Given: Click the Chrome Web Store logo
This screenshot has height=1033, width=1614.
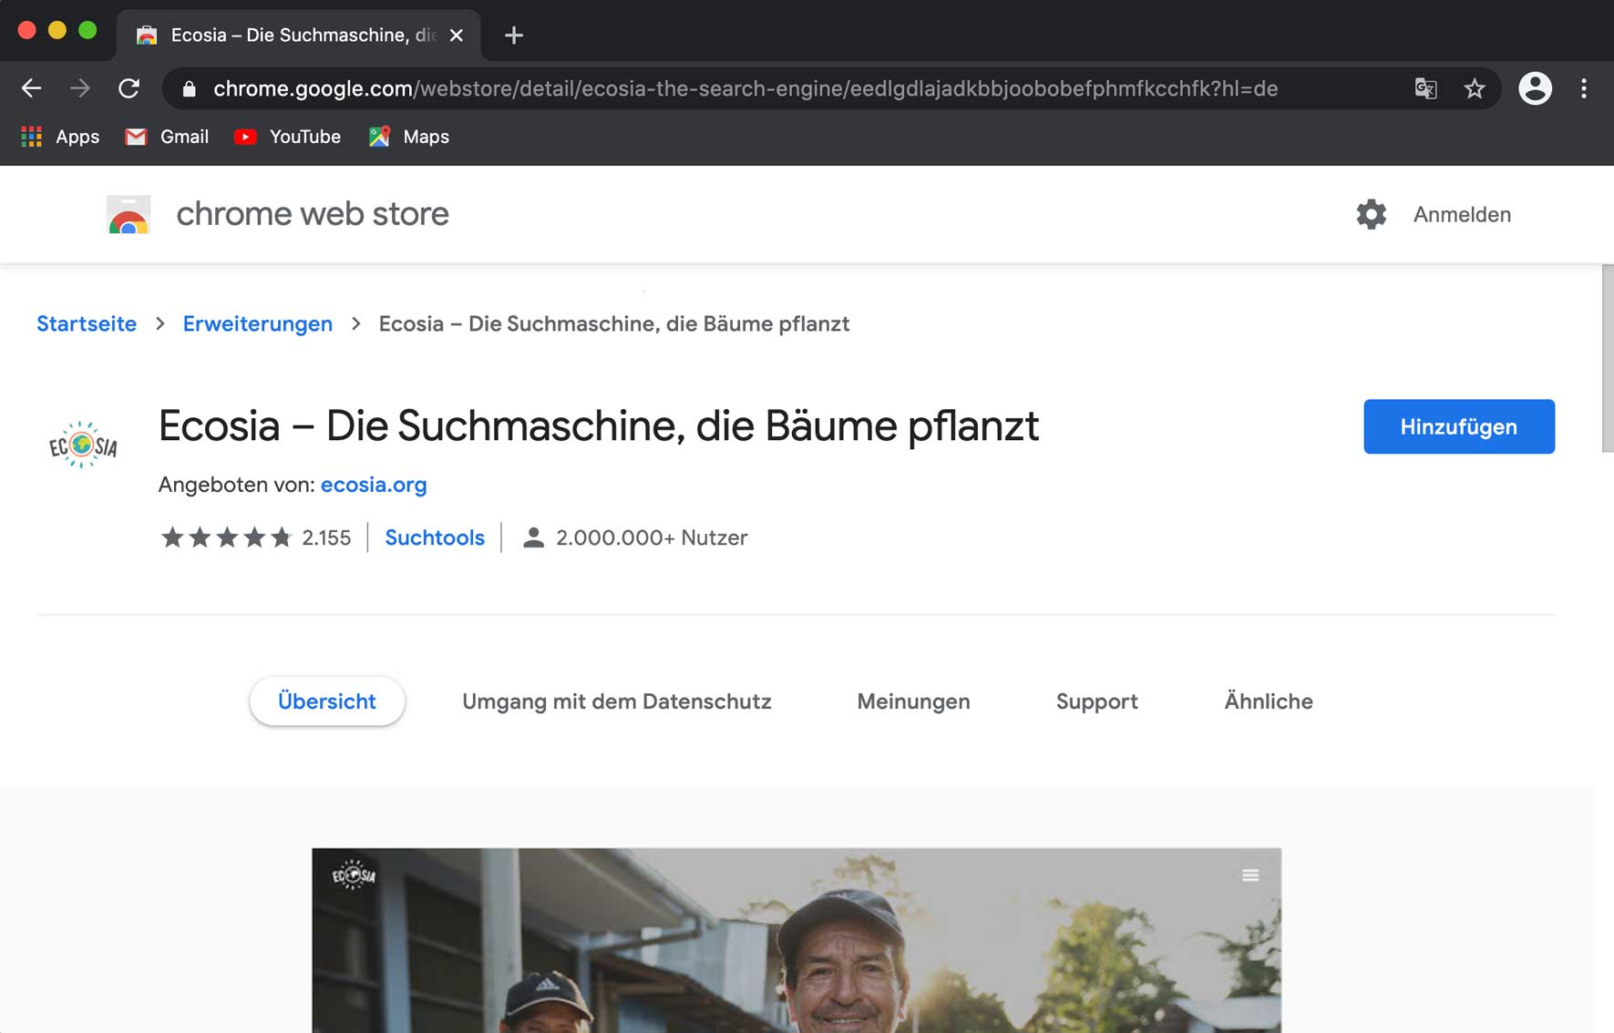Looking at the screenshot, I should click(x=129, y=215).
